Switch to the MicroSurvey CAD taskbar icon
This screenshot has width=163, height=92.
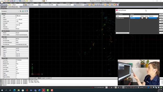point(44,90)
